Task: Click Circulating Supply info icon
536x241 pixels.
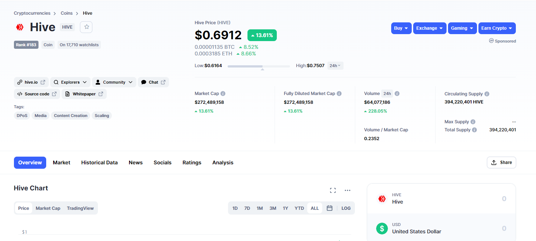Action: (487, 94)
